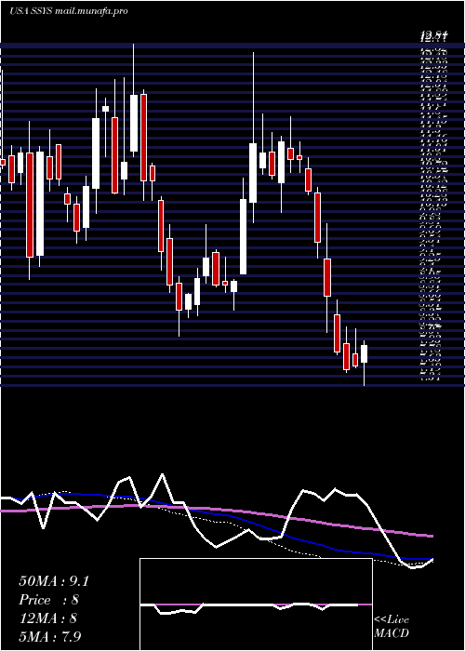
Task: Click the USA SSYS mail.munafa.pro title text
Action: coord(69,11)
